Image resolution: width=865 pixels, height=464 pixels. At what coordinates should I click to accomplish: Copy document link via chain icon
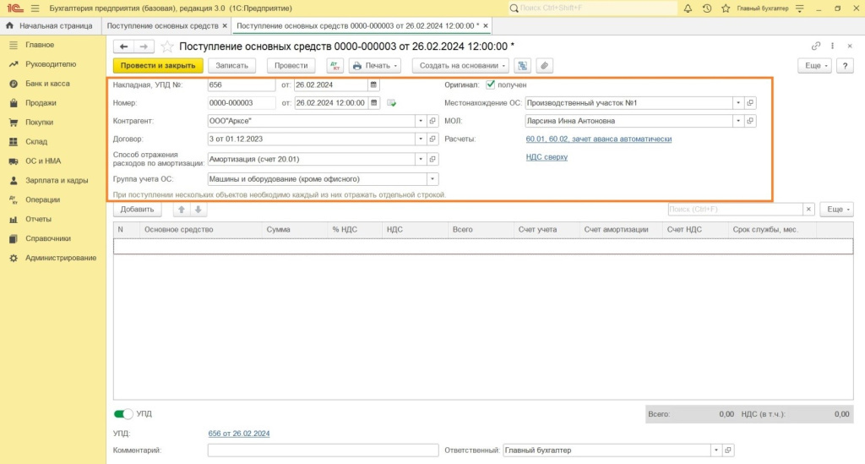coord(815,46)
